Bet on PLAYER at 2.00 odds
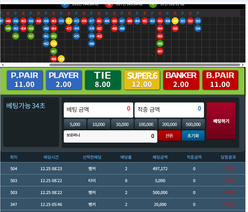This screenshot has height=212, width=248. click(x=64, y=80)
